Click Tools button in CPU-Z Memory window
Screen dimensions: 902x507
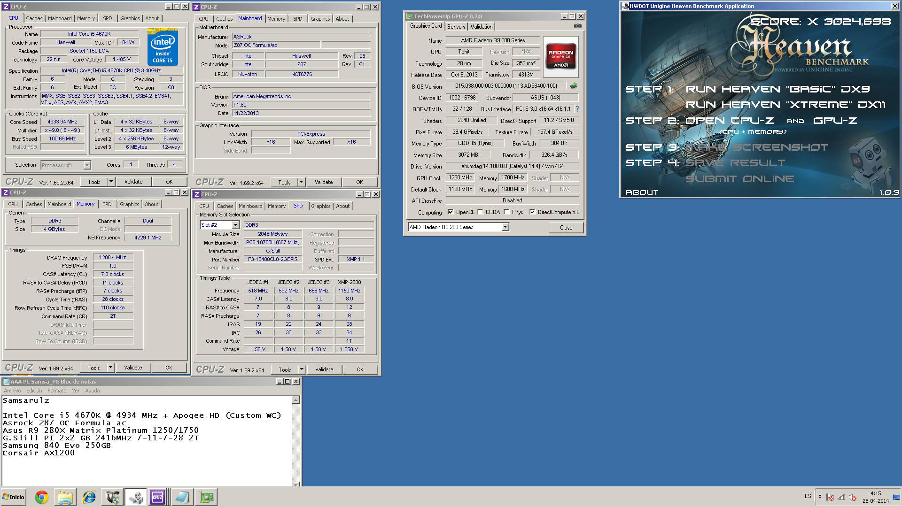tap(93, 368)
